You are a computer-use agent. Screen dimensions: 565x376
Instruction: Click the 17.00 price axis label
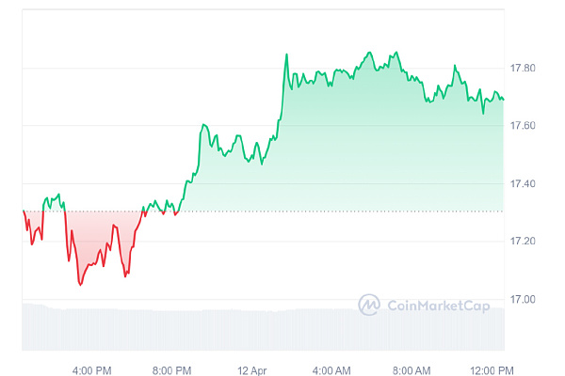pos(523,299)
